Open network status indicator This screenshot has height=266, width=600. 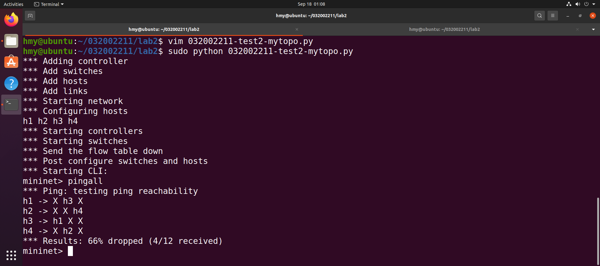[569, 4]
